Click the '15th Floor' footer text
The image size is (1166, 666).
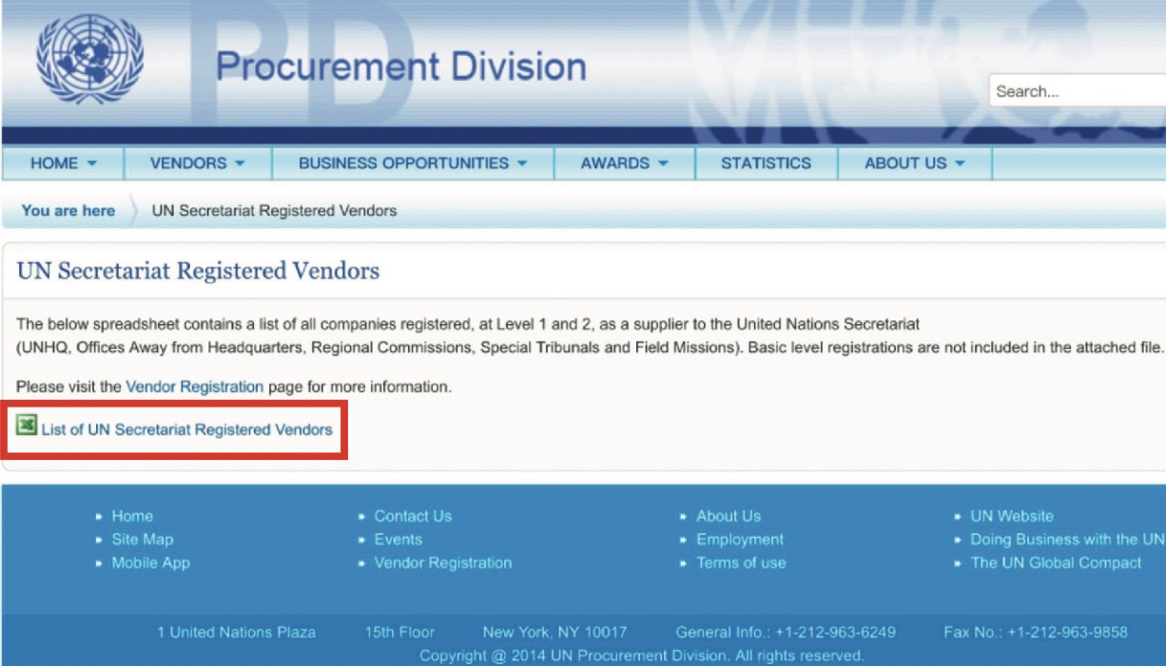[x=399, y=632]
